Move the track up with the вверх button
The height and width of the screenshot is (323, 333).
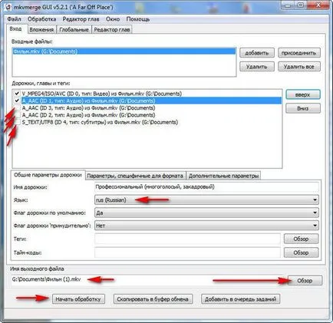point(303,94)
